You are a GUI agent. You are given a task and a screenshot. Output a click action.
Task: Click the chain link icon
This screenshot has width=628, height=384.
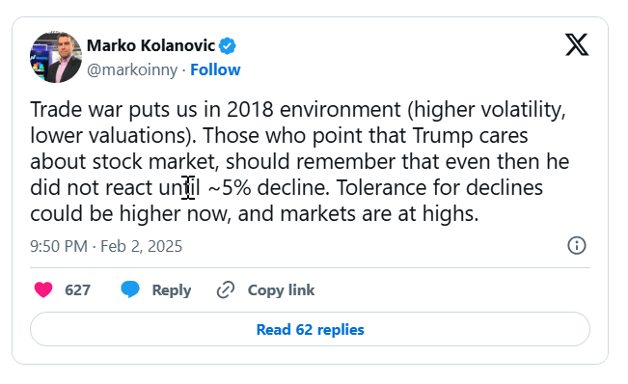[x=226, y=289]
